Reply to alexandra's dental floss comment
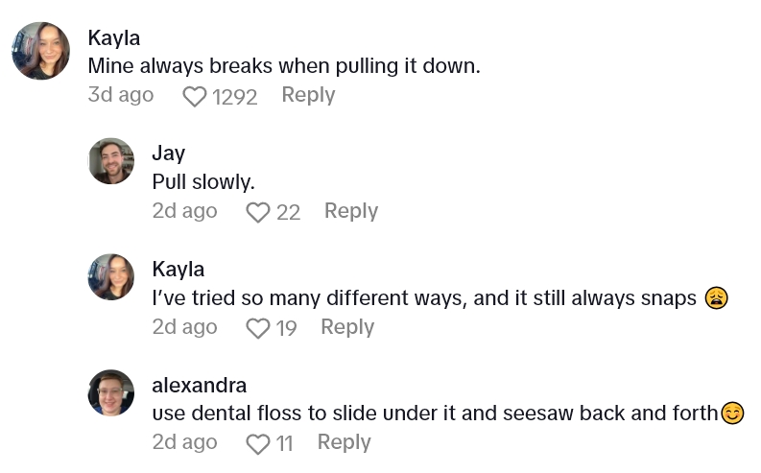761x473 pixels. tap(344, 442)
